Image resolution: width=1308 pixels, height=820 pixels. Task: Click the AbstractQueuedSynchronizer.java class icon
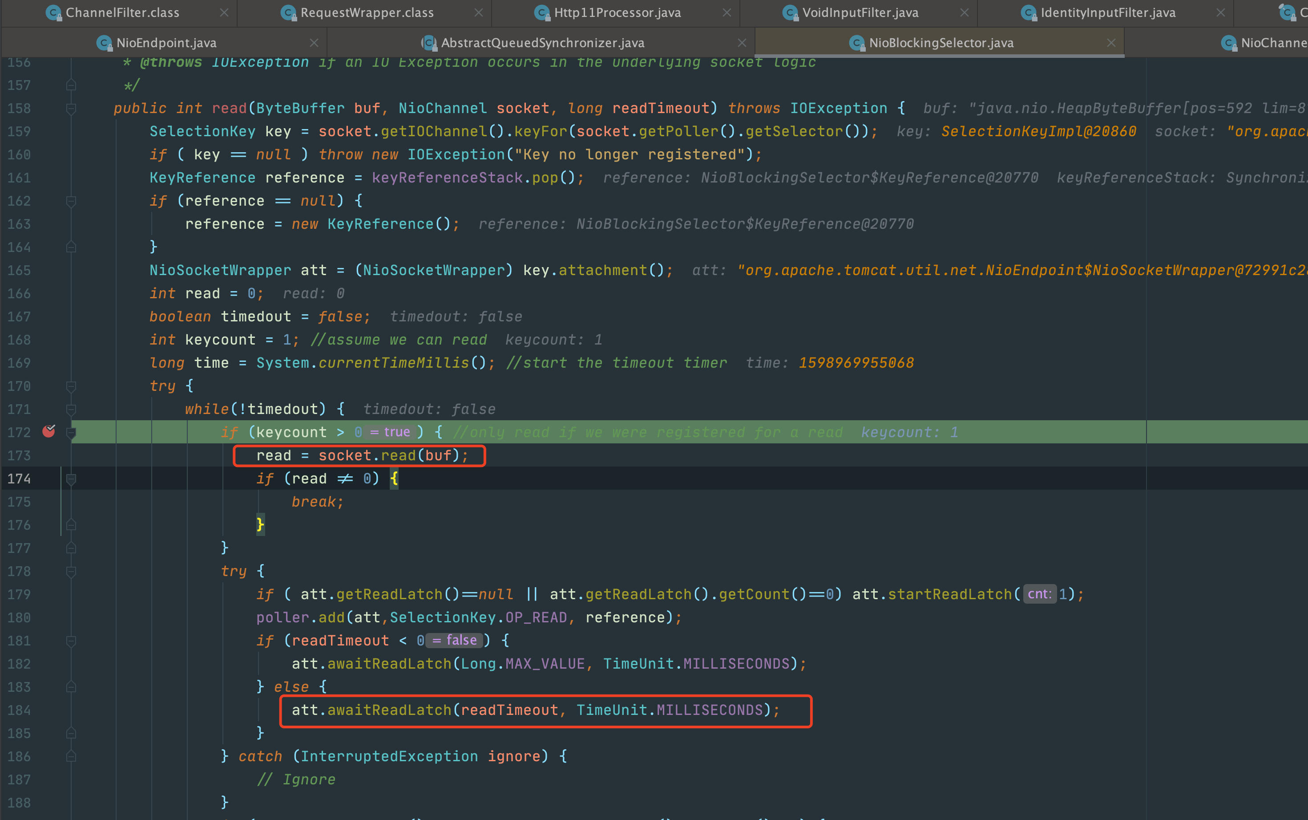pos(429,43)
